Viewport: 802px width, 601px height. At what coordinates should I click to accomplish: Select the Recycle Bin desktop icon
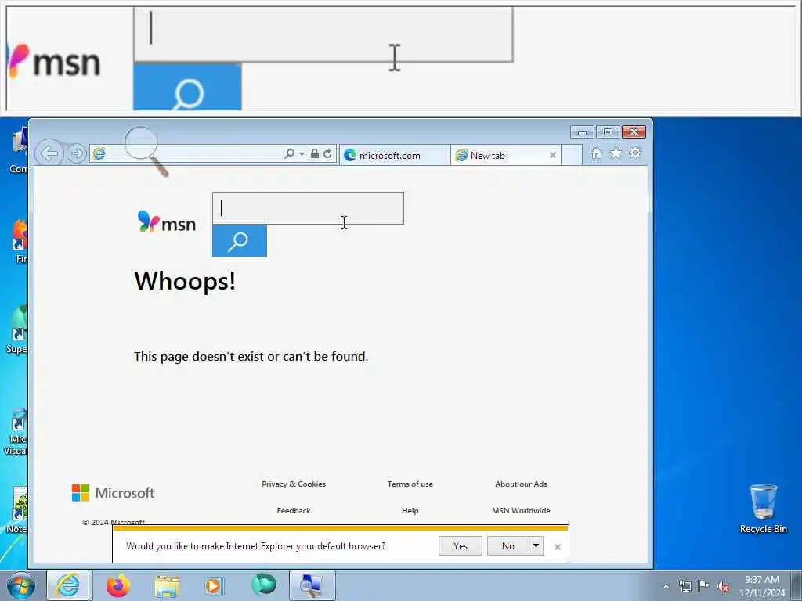763,509
